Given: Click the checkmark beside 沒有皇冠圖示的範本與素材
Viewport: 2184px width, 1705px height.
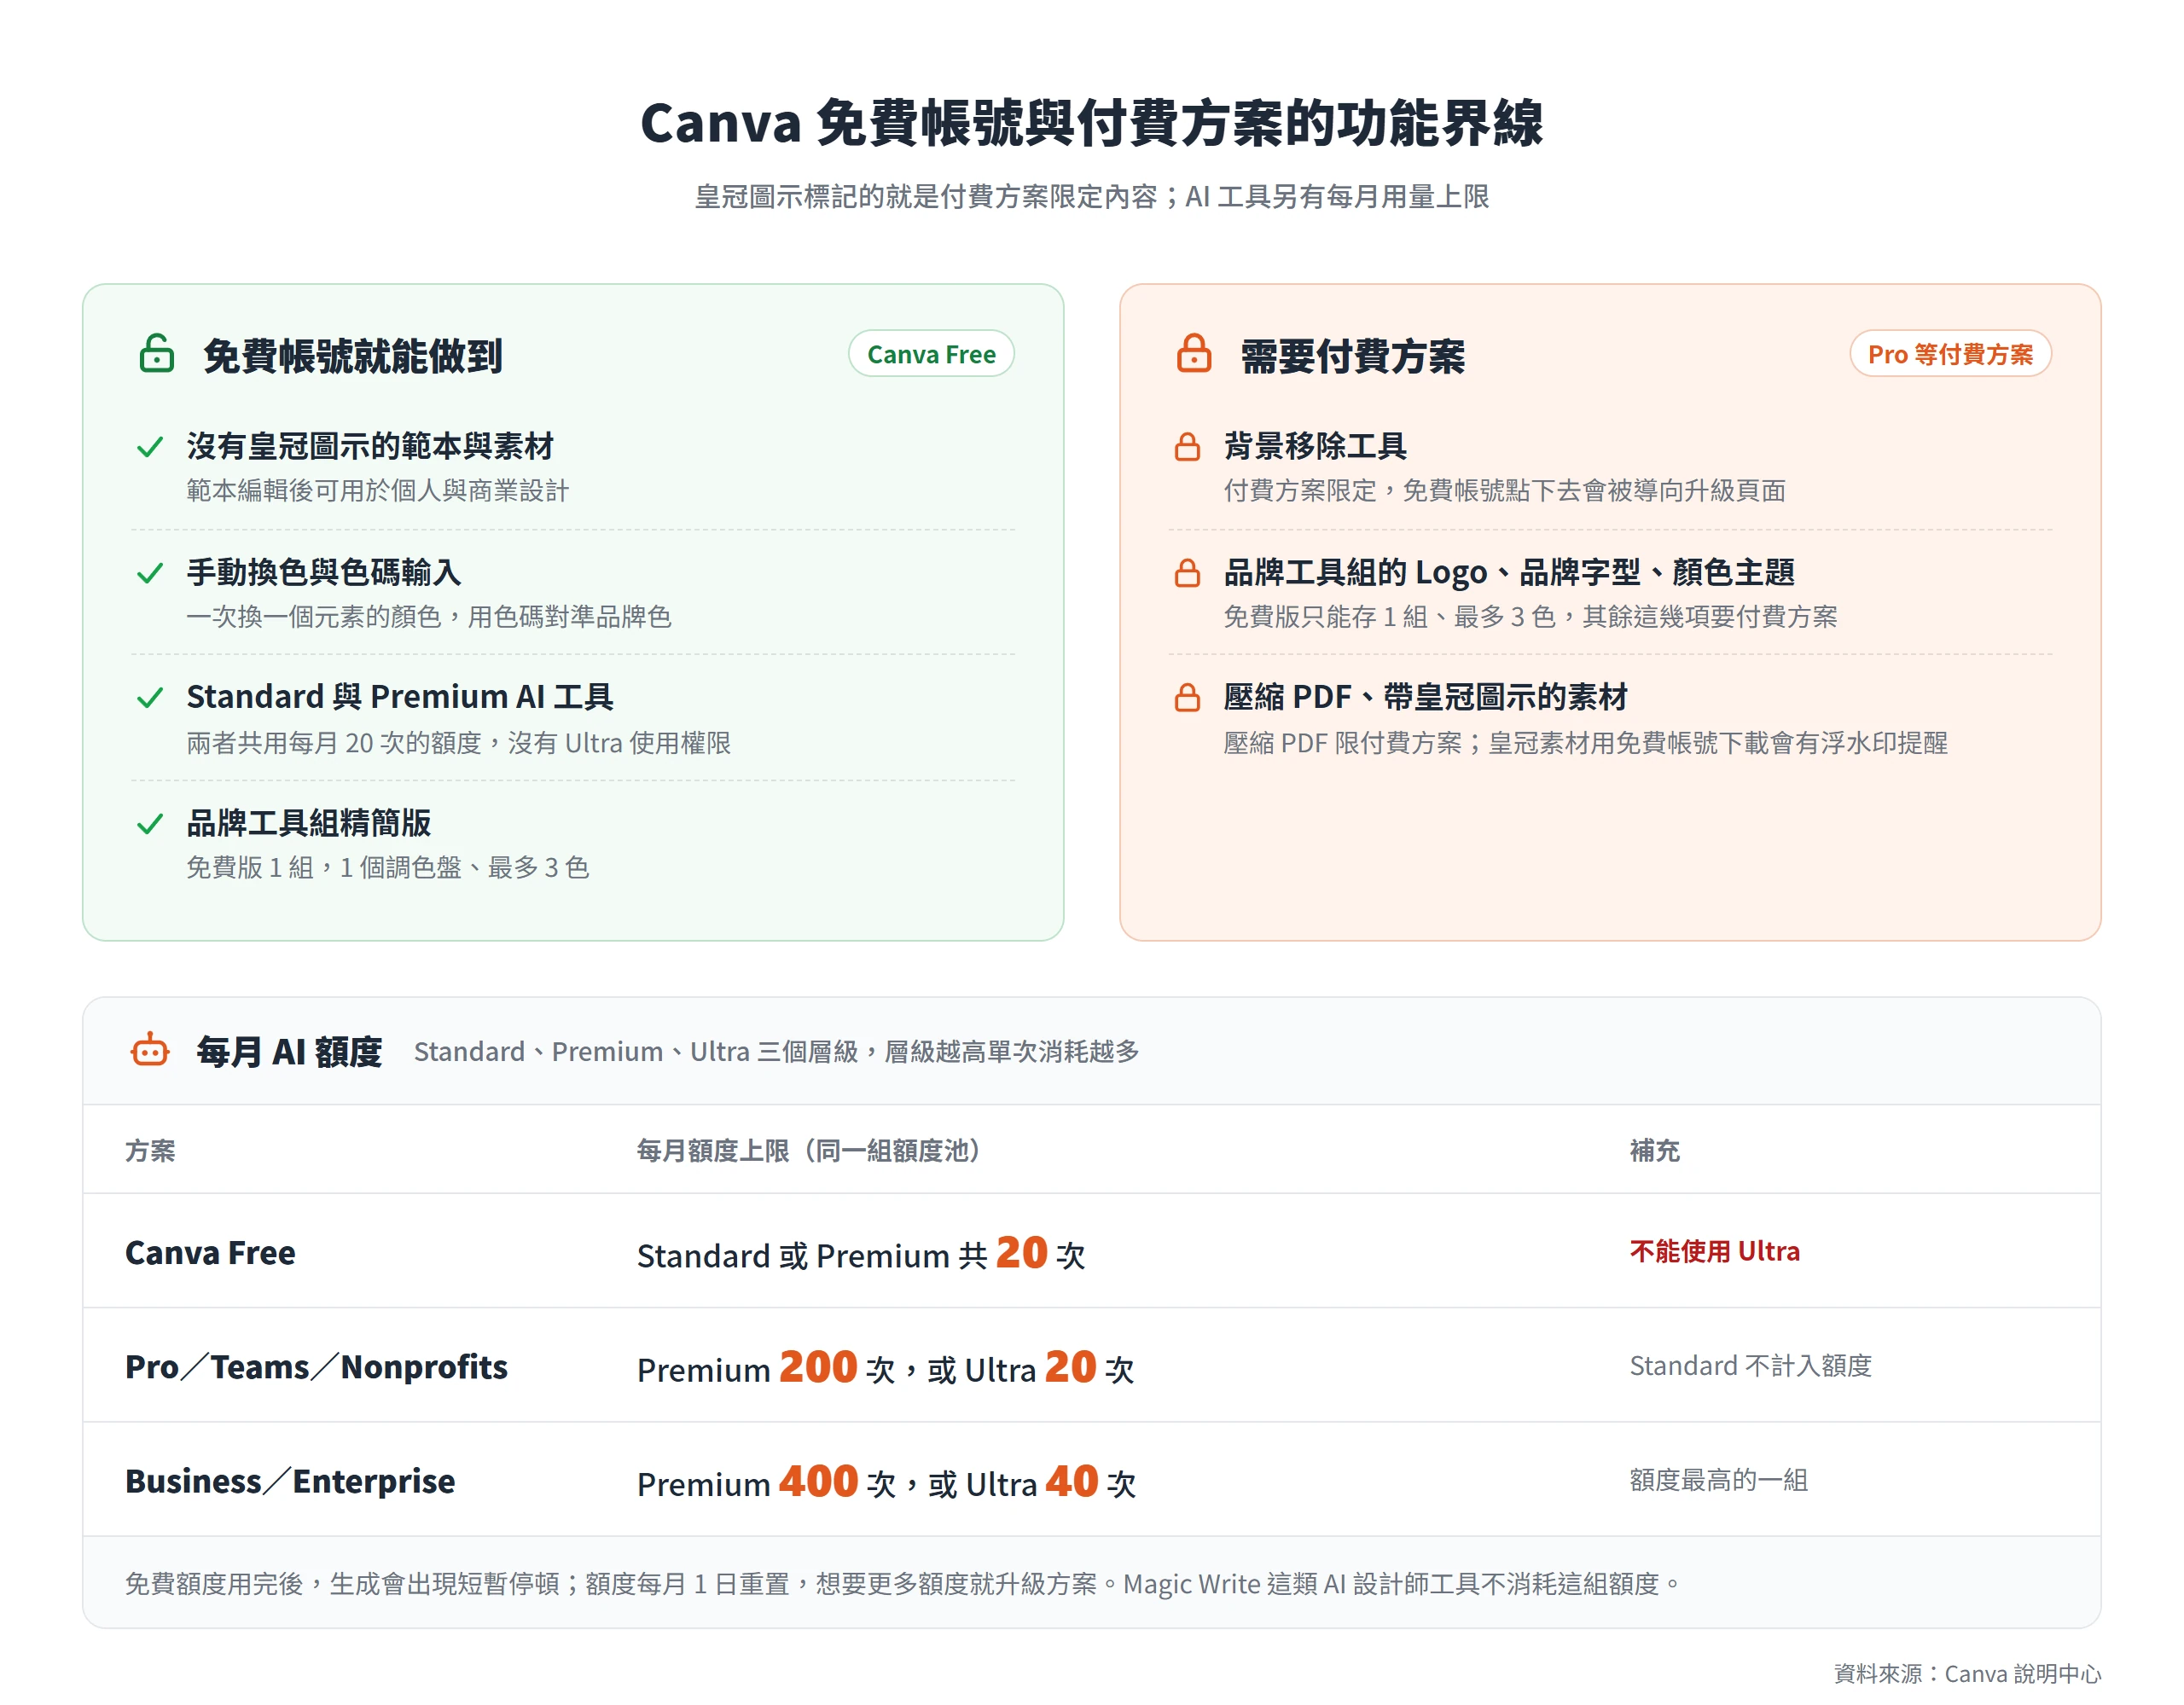Looking at the screenshot, I should tap(150, 446).
